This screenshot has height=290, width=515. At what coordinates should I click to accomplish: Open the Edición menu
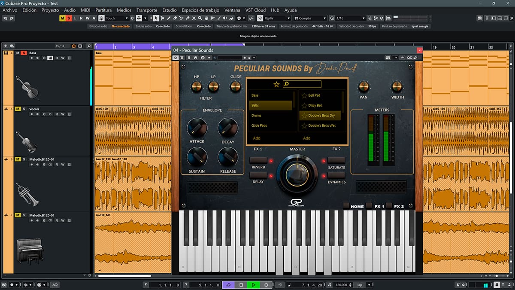[30, 10]
